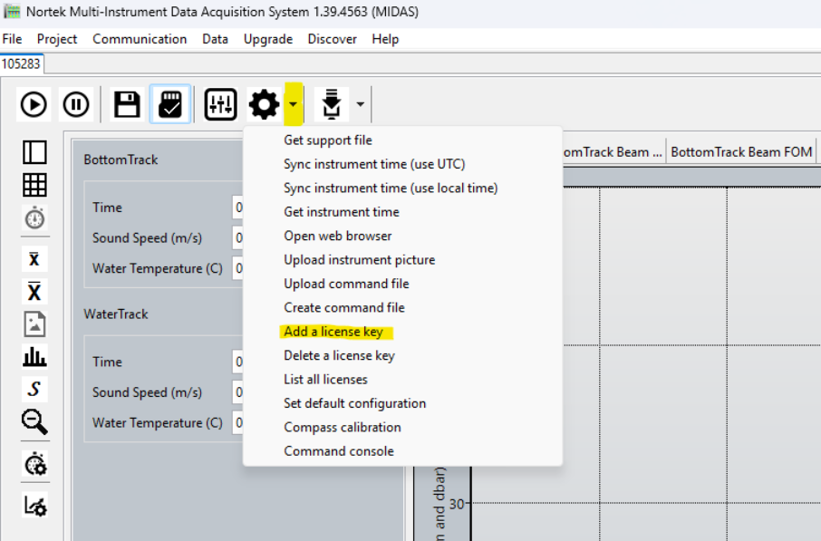
Task: Click BottomTrack Water Temperature value field
Action: 238,268
